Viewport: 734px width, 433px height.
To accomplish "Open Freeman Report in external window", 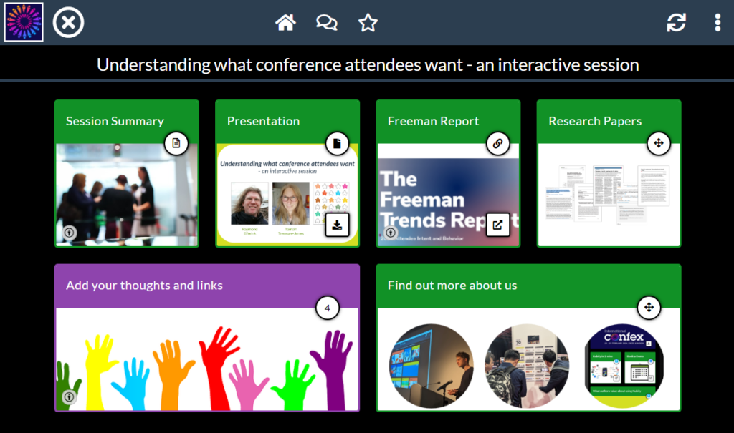I will (x=497, y=225).
